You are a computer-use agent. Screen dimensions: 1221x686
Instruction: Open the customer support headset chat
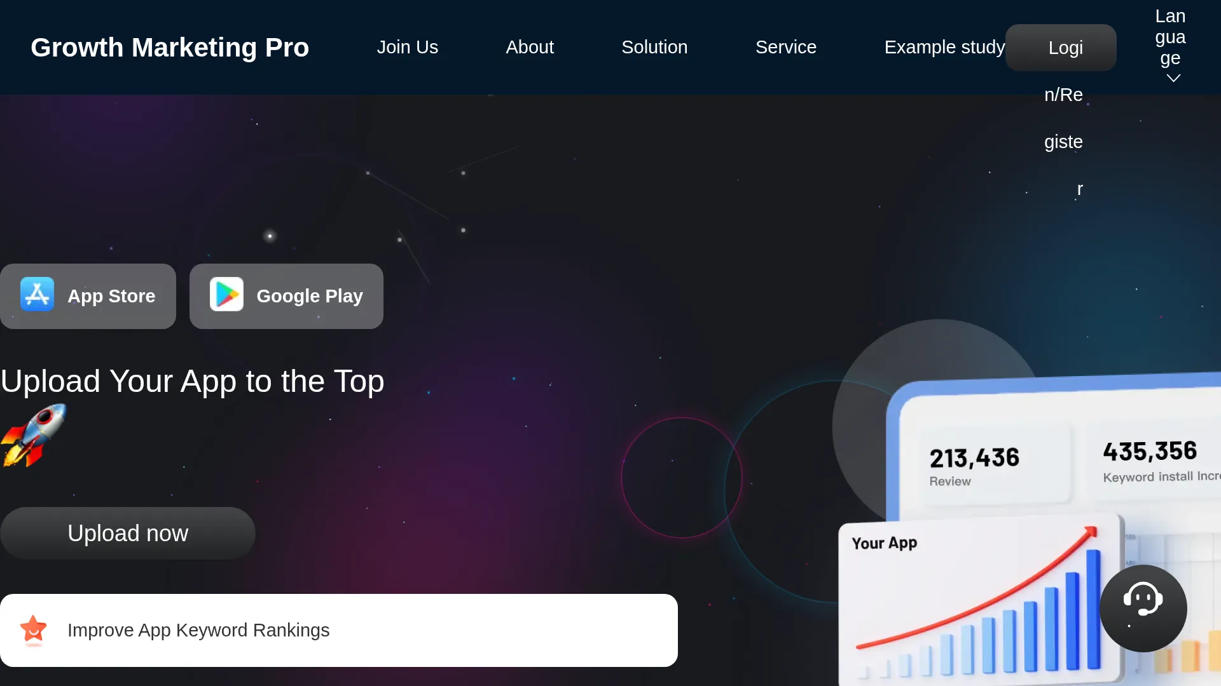1143,608
